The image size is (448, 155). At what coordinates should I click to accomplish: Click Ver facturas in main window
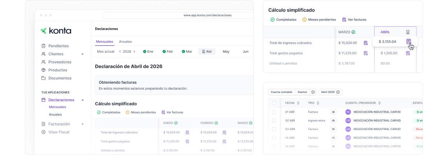(x=172, y=112)
